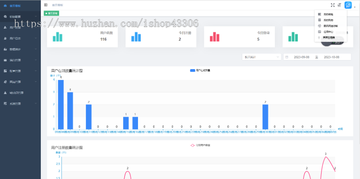Click the tallest bar valued 4
Viewport: 360px width, 179px height.
(x=61, y=105)
